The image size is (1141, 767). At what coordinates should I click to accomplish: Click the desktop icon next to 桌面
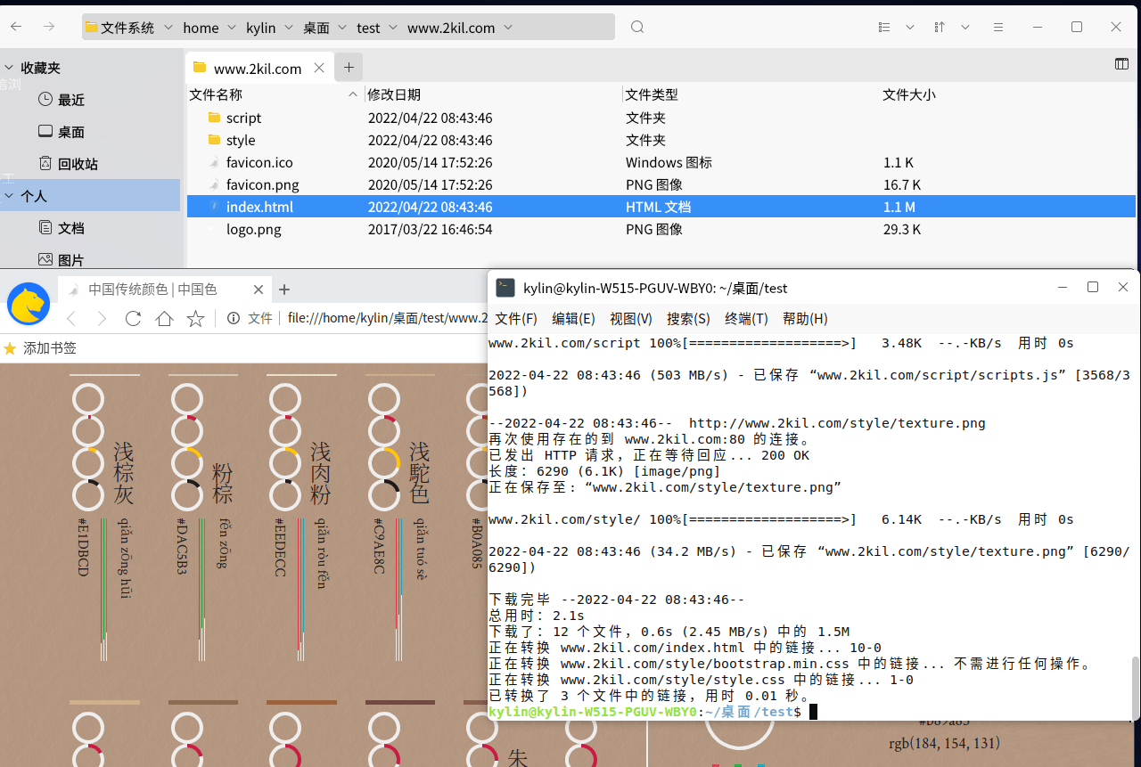coord(45,131)
